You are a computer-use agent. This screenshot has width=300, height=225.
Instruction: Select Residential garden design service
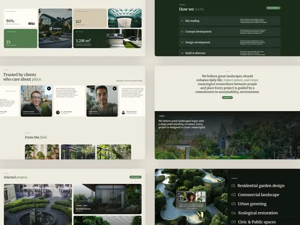pyautogui.click(x=257, y=185)
